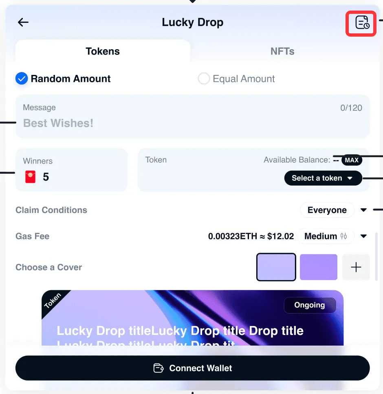
Task: Open the Select a token dropdown
Action: tap(323, 178)
